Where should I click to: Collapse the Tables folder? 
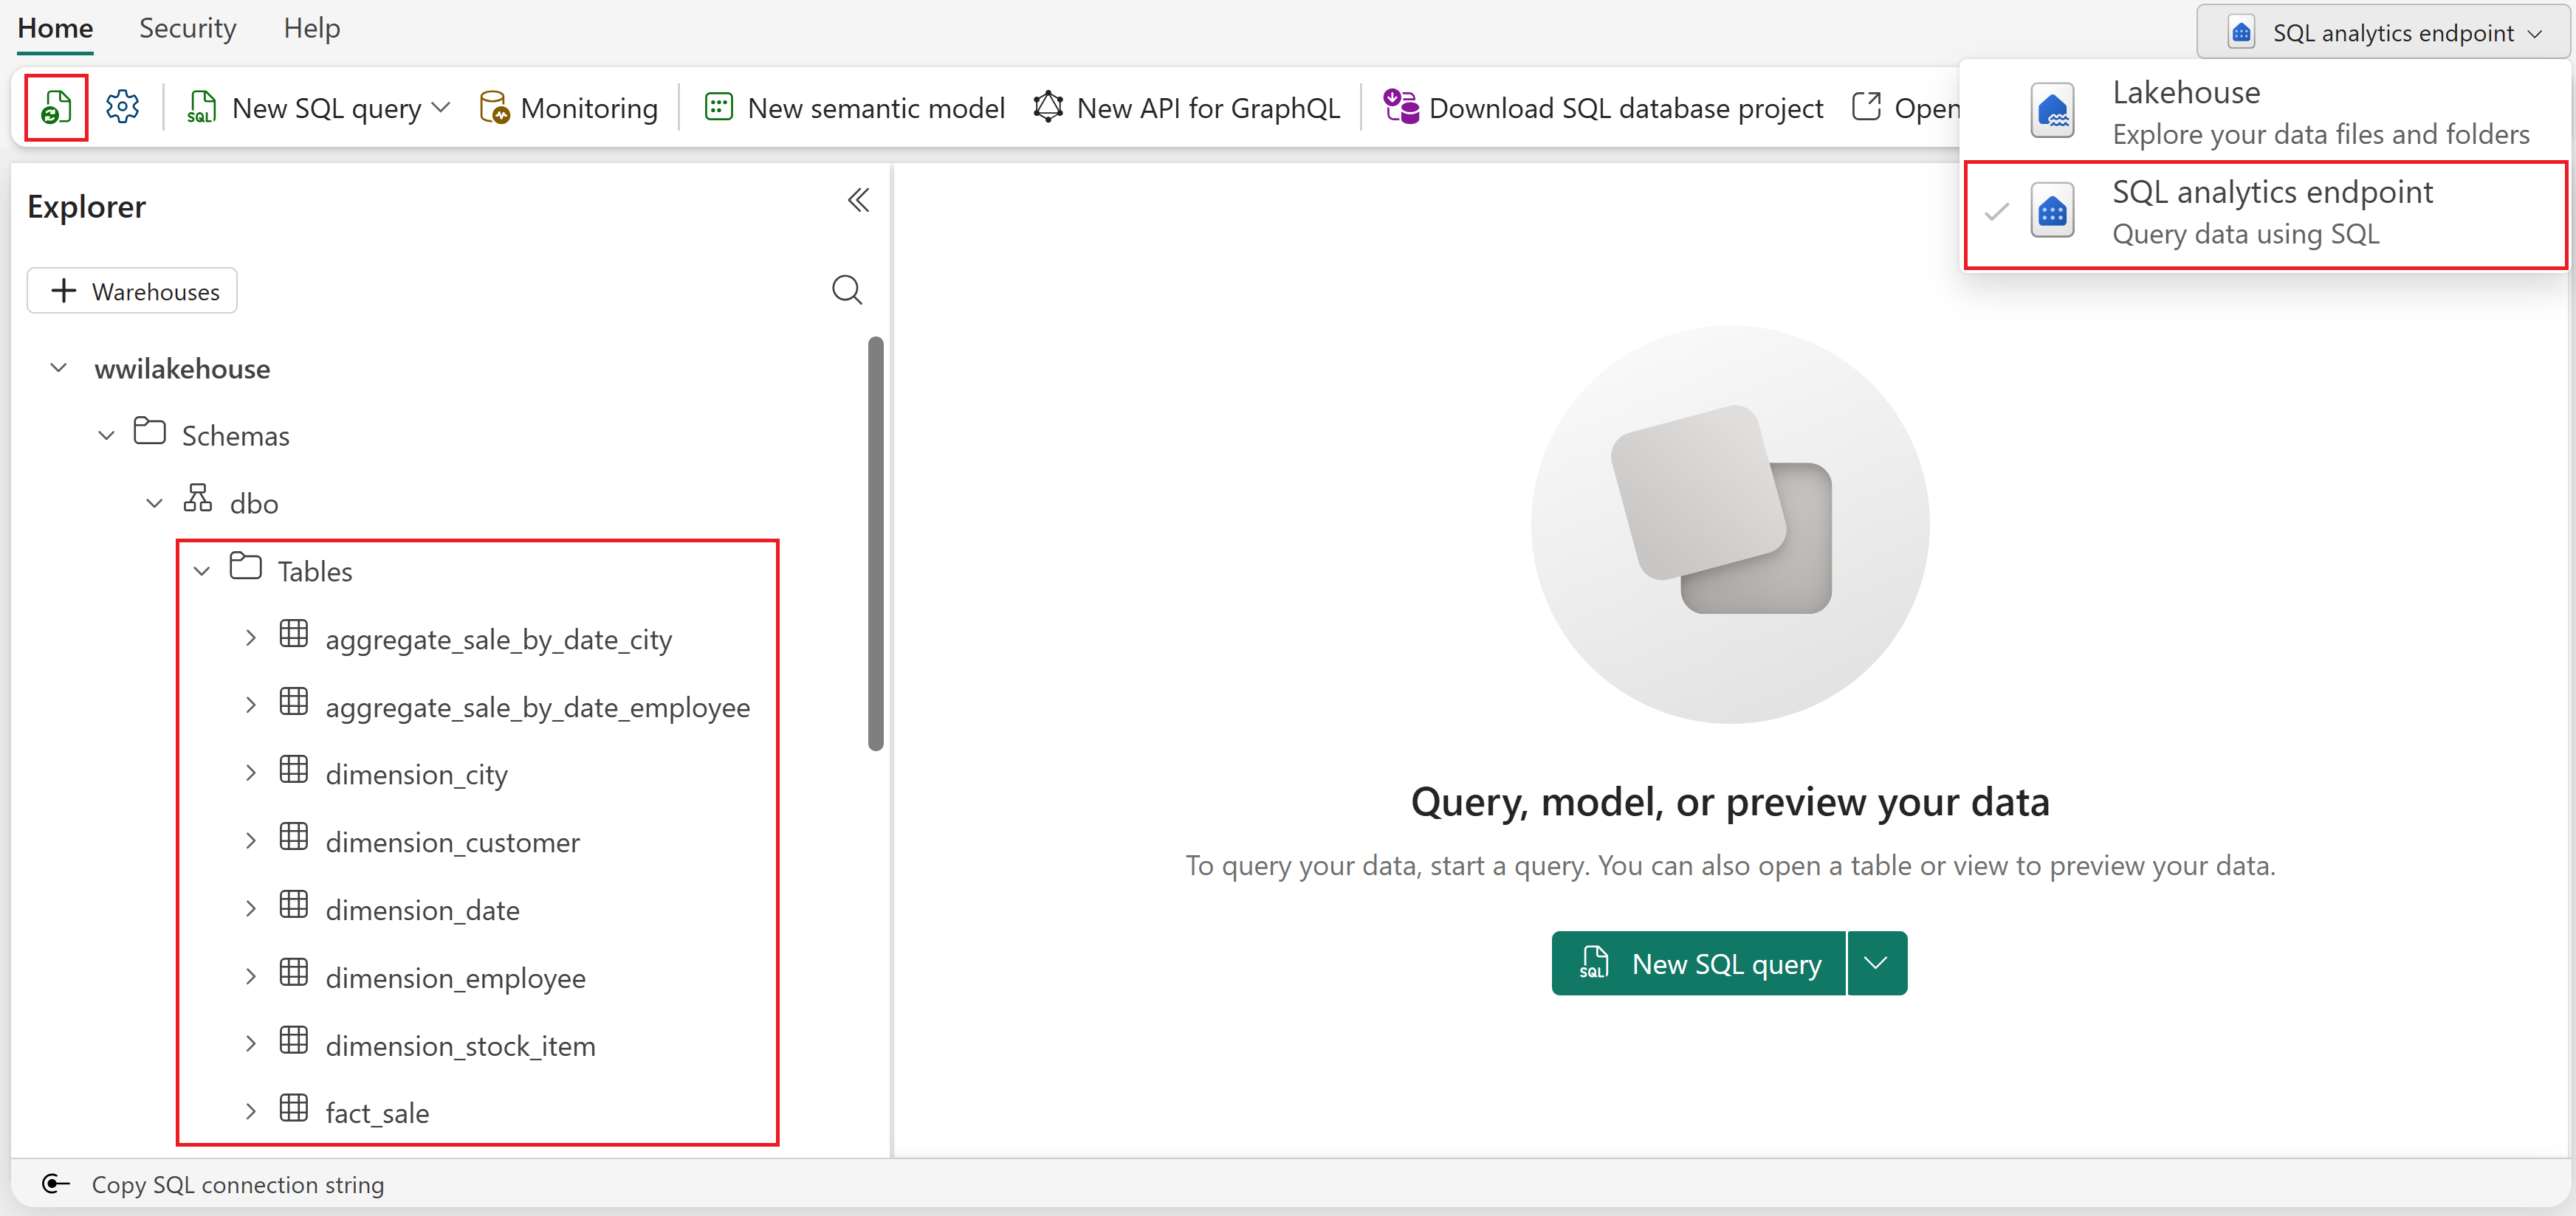point(202,572)
